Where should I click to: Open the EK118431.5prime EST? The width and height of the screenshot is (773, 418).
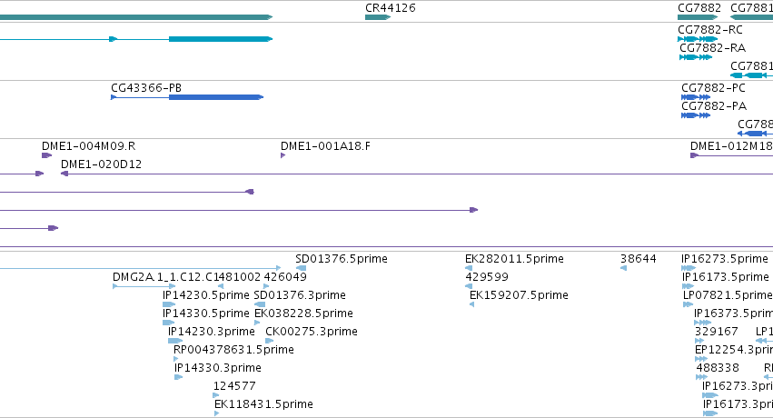(217, 413)
